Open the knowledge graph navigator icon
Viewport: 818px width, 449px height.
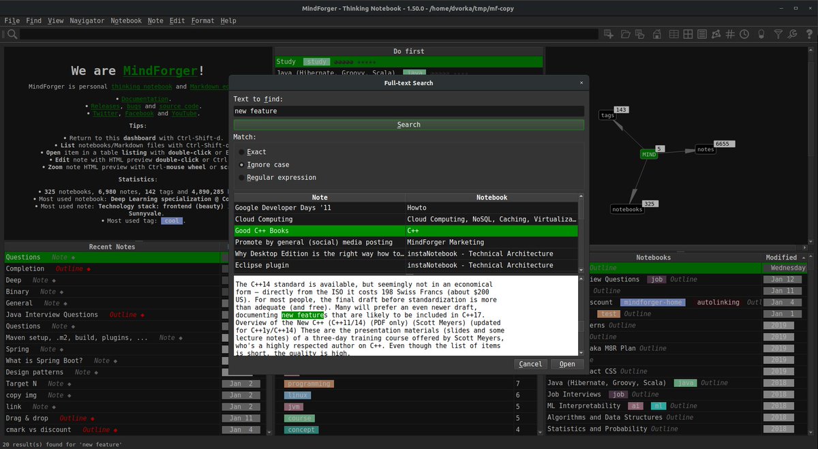716,34
